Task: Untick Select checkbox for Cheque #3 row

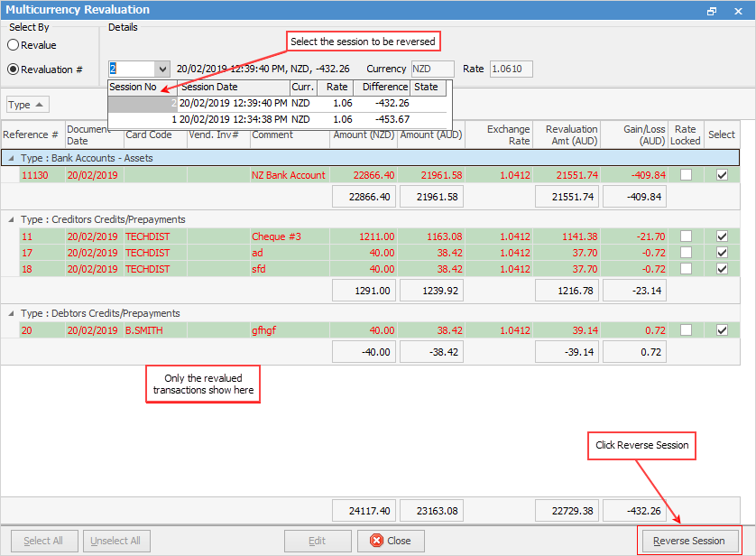Action: (x=722, y=236)
